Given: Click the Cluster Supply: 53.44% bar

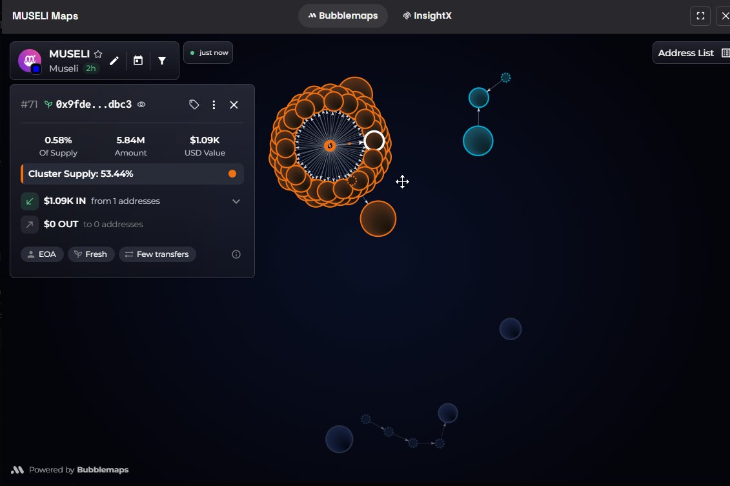Looking at the screenshot, I should pyautogui.click(x=132, y=174).
